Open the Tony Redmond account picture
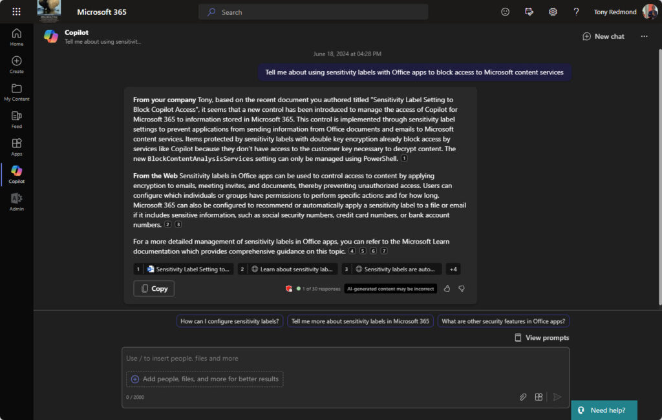The image size is (662, 420). coord(650,12)
